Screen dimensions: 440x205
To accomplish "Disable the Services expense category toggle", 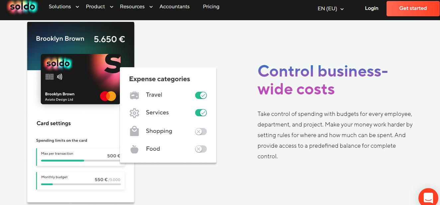I will (201, 113).
